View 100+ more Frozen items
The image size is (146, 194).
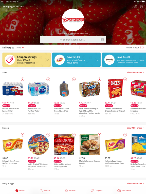pyautogui.click(x=135, y=128)
